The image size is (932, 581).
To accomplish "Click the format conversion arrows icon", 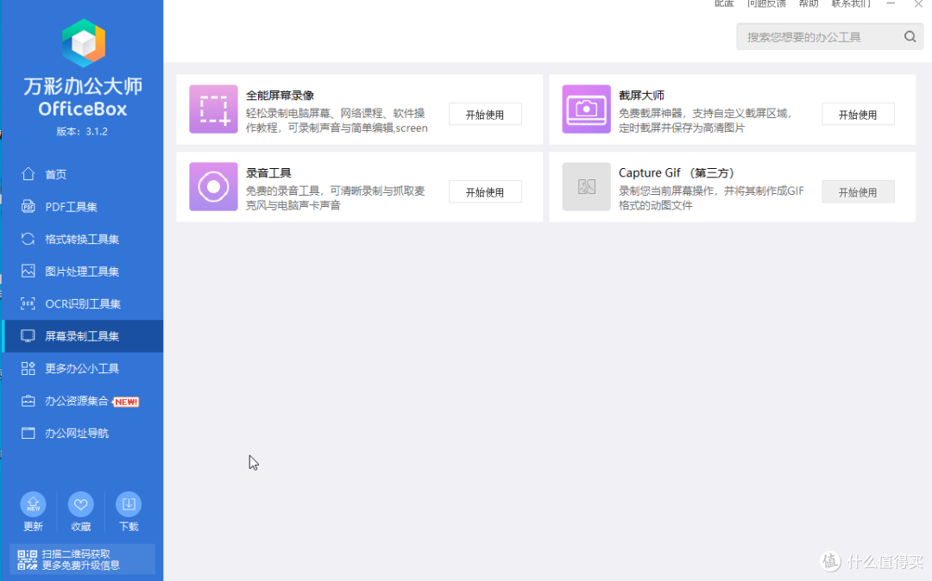I will [x=28, y=239].
